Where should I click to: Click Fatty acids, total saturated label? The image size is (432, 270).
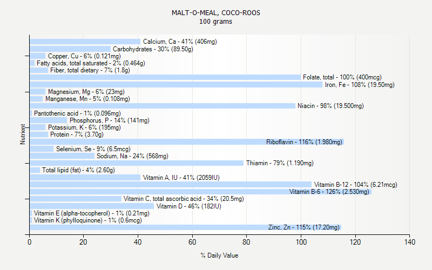pos(91,63)
